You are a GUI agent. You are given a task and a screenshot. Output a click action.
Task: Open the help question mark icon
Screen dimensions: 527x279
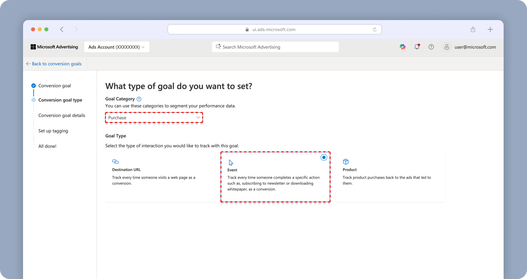(431, 47)
